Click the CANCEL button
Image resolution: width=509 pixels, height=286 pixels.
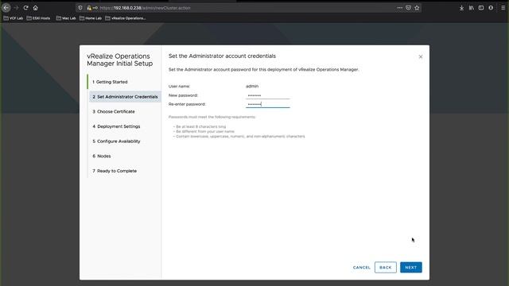click(362, 268)
